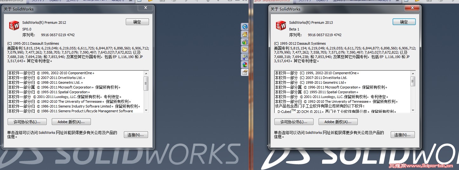Open the File Explorer folder tab
Screen dimensions: 459x170
tap(245, 49)
